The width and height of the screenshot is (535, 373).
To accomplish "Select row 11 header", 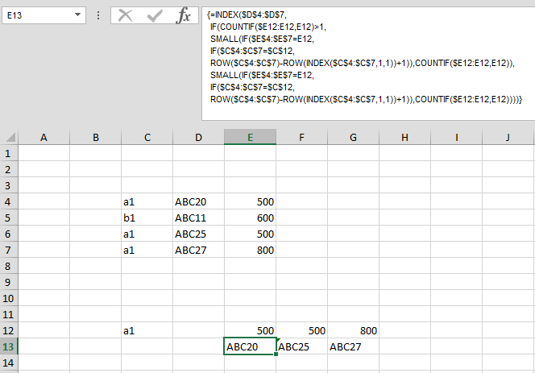I will (x=8, y=314).
